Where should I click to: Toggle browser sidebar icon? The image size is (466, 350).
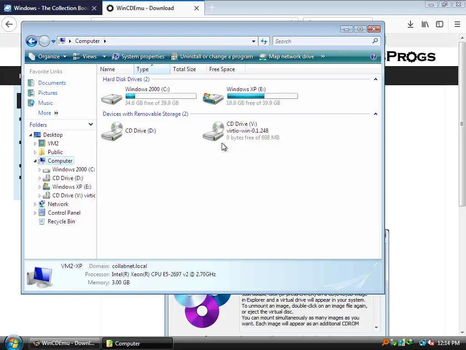click(x=440, y=25)
